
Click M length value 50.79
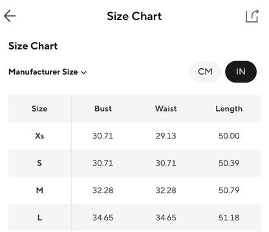[229, 190]
